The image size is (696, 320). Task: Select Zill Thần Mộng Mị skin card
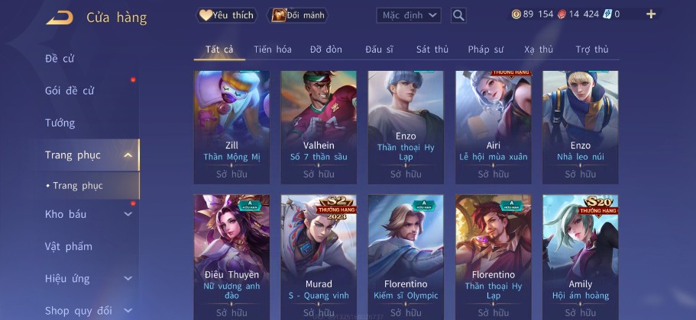231,127
